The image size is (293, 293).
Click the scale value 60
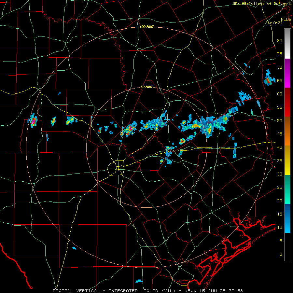[280, 94]
